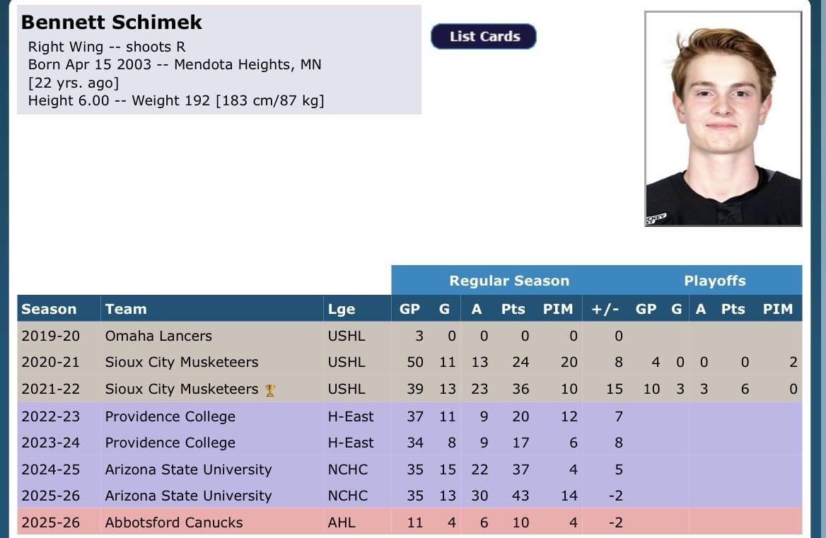Select Sioux City Musketeers in the 2020-21 row
The image size is (826, 538).
(182, 362)
